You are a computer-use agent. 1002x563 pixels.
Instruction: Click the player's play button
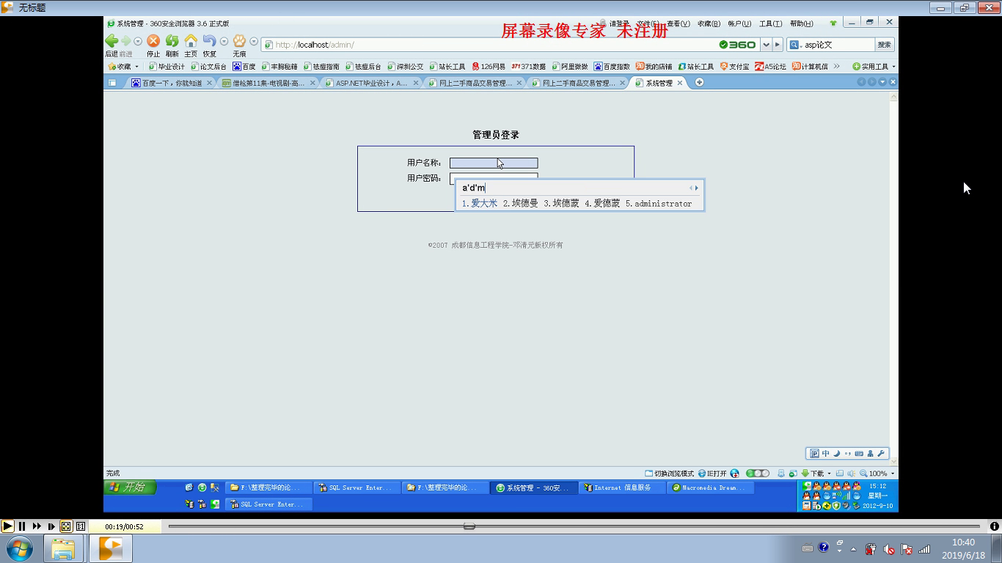[7, 526]
